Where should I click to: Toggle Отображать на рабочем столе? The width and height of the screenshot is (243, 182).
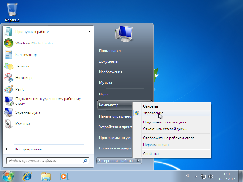click(172, 138)
